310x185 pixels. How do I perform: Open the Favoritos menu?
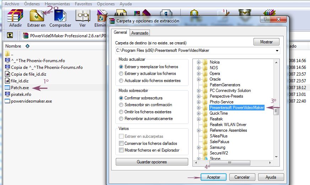[83, 4]
